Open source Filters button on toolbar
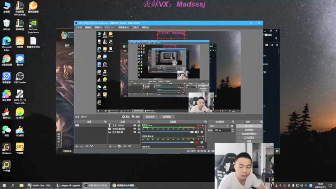The height and width of the screenshot is (189, 336). [136, 117]
